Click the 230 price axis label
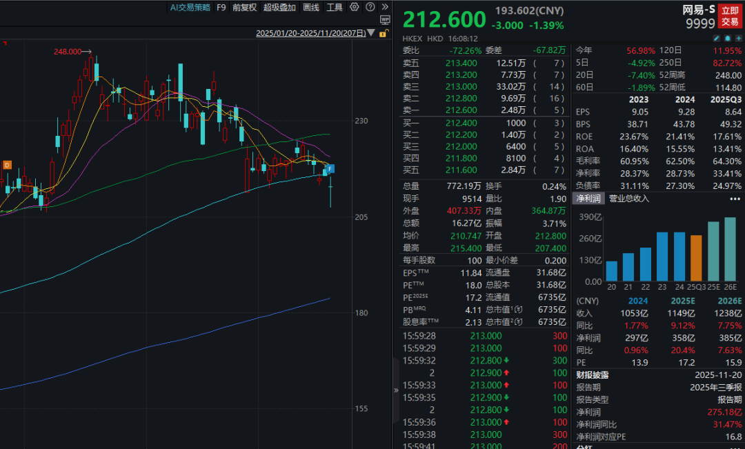Screen dimensions: 745x449 [x=361, y=121]
